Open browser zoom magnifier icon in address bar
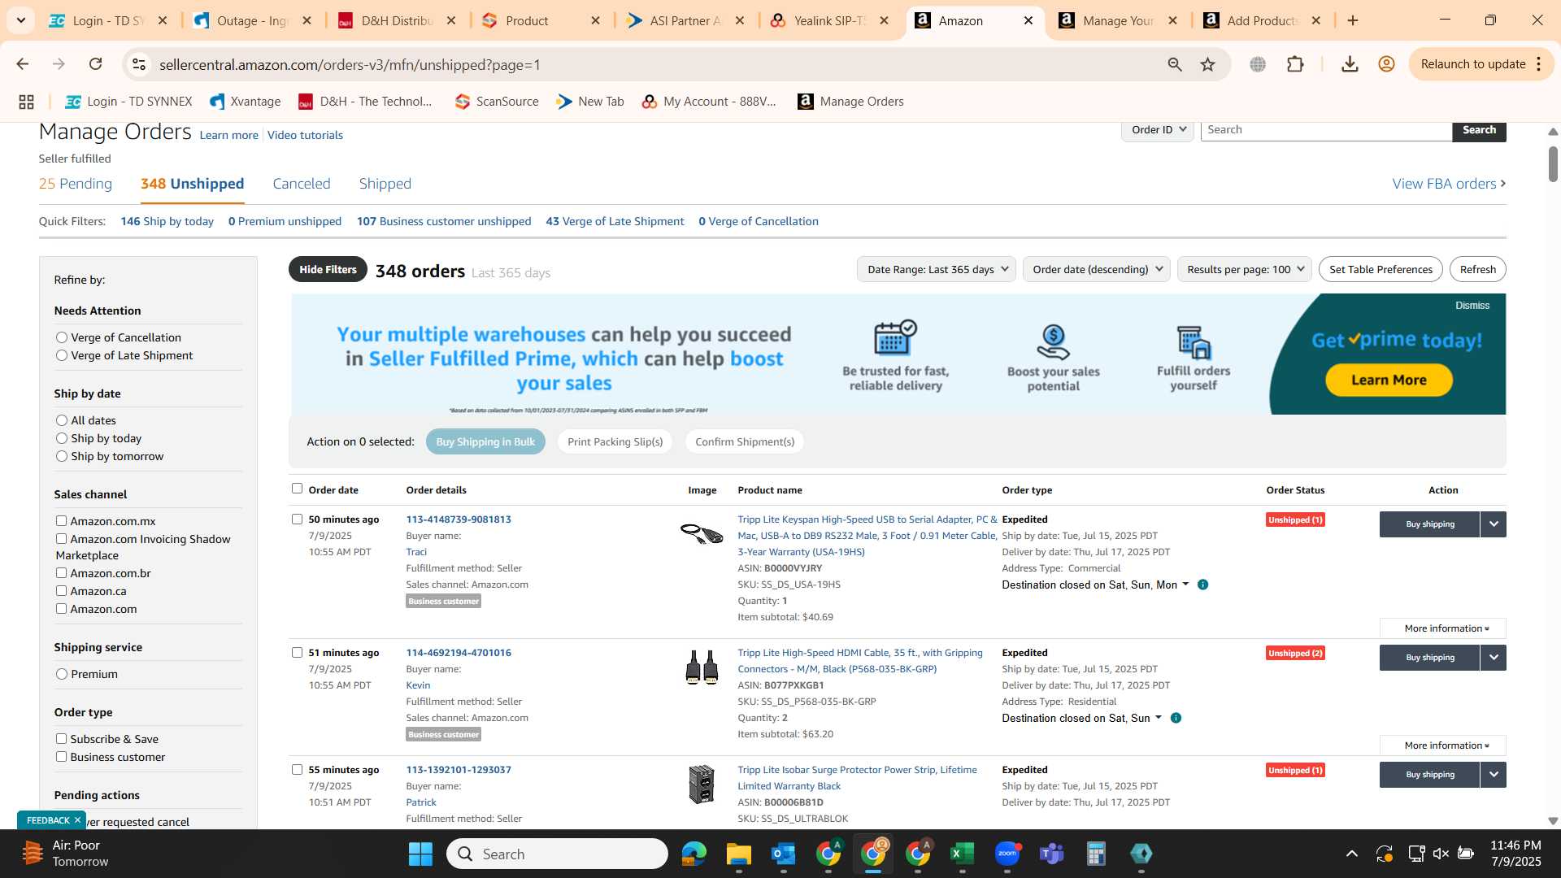The height and width of the screenshot is (878, 1561). [x=1175, y=64]
